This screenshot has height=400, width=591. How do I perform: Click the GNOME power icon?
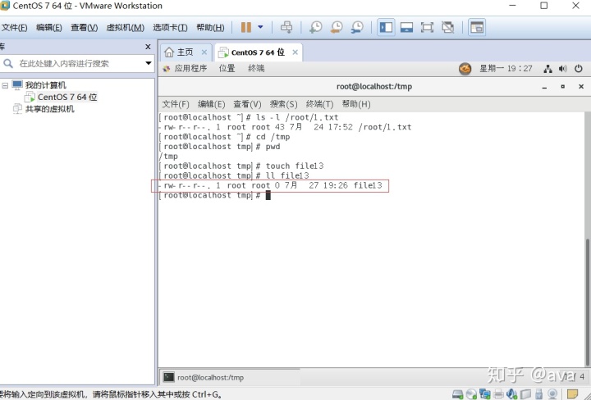click(x=579, y=69)
